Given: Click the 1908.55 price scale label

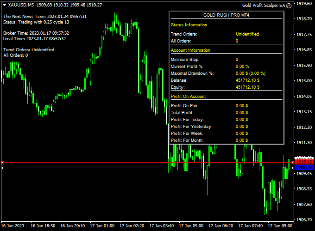Looking at the screenshot, I should 304,188.
